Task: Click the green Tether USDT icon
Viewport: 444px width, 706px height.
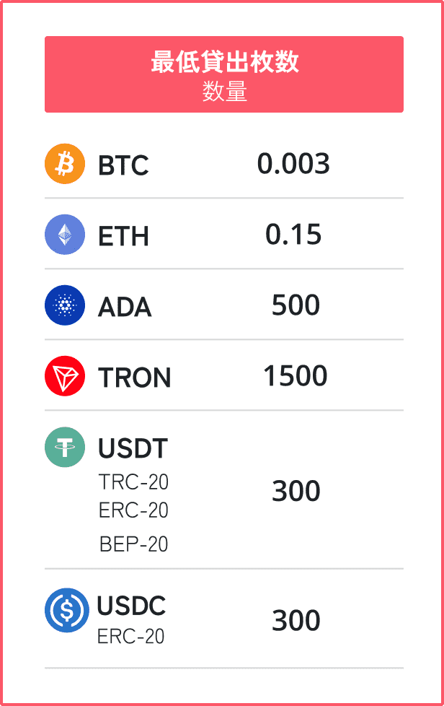Action: 65,447
